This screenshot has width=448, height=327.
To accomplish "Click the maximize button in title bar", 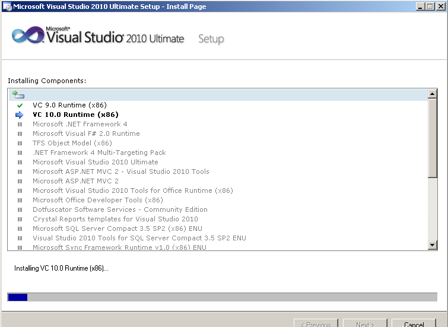I will 430,7.
